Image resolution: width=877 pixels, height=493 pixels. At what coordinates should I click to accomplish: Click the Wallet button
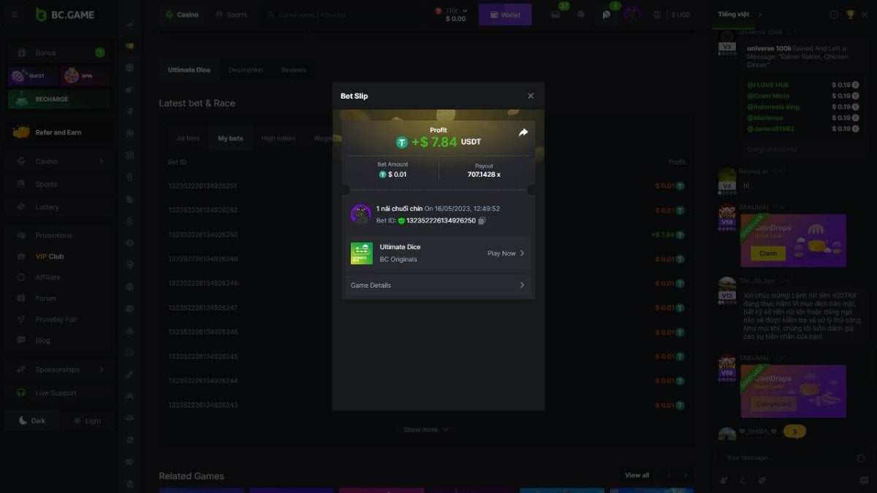click(x=505, y=15)
